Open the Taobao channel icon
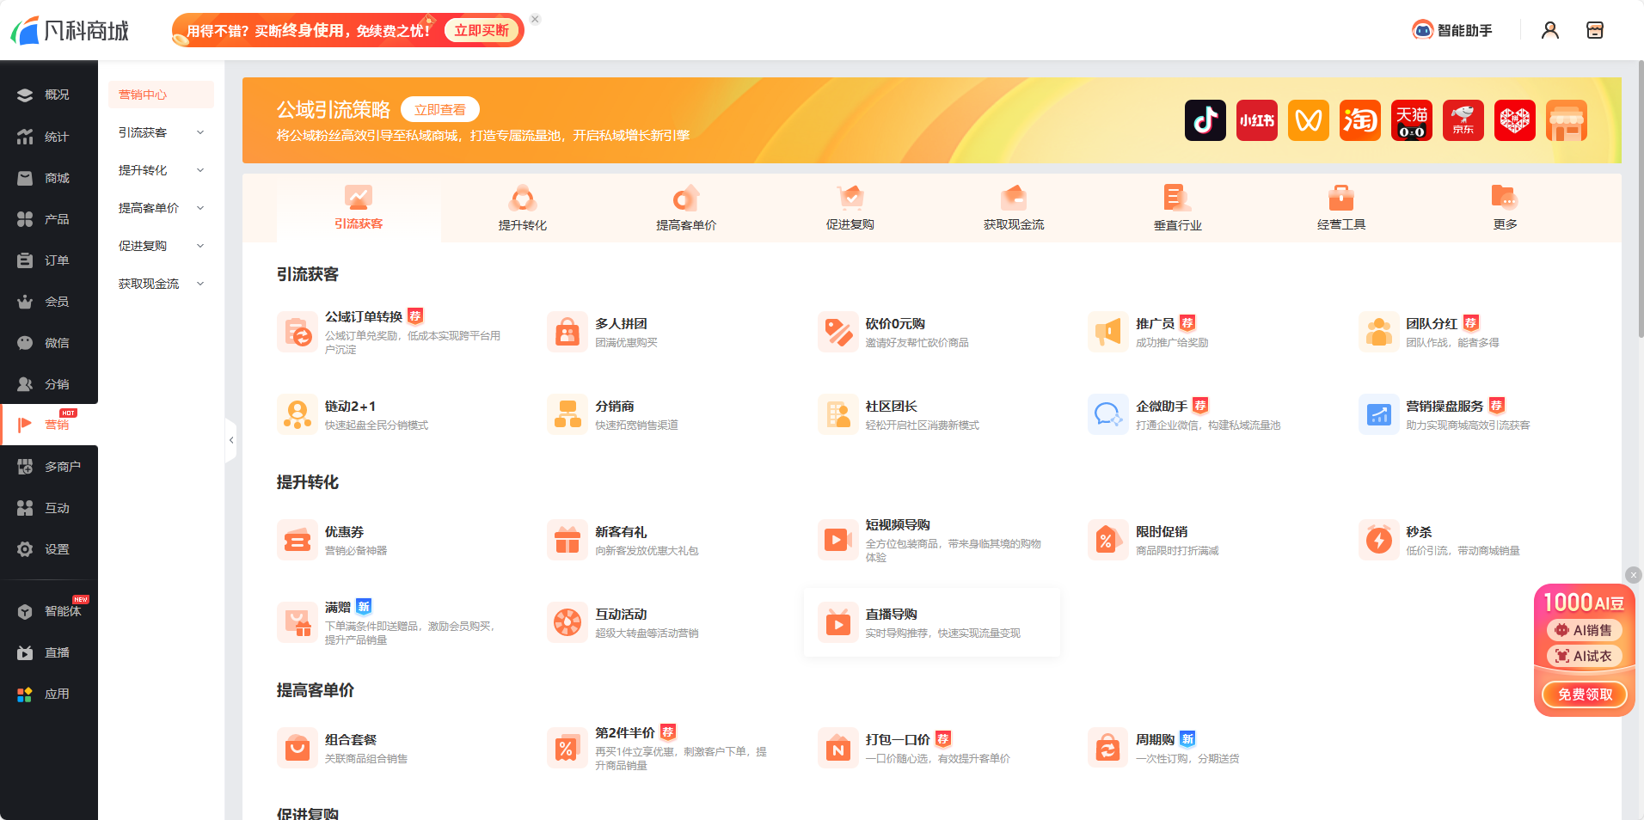The width and height of the screenshot is (1644, 820). point(1360,120)
